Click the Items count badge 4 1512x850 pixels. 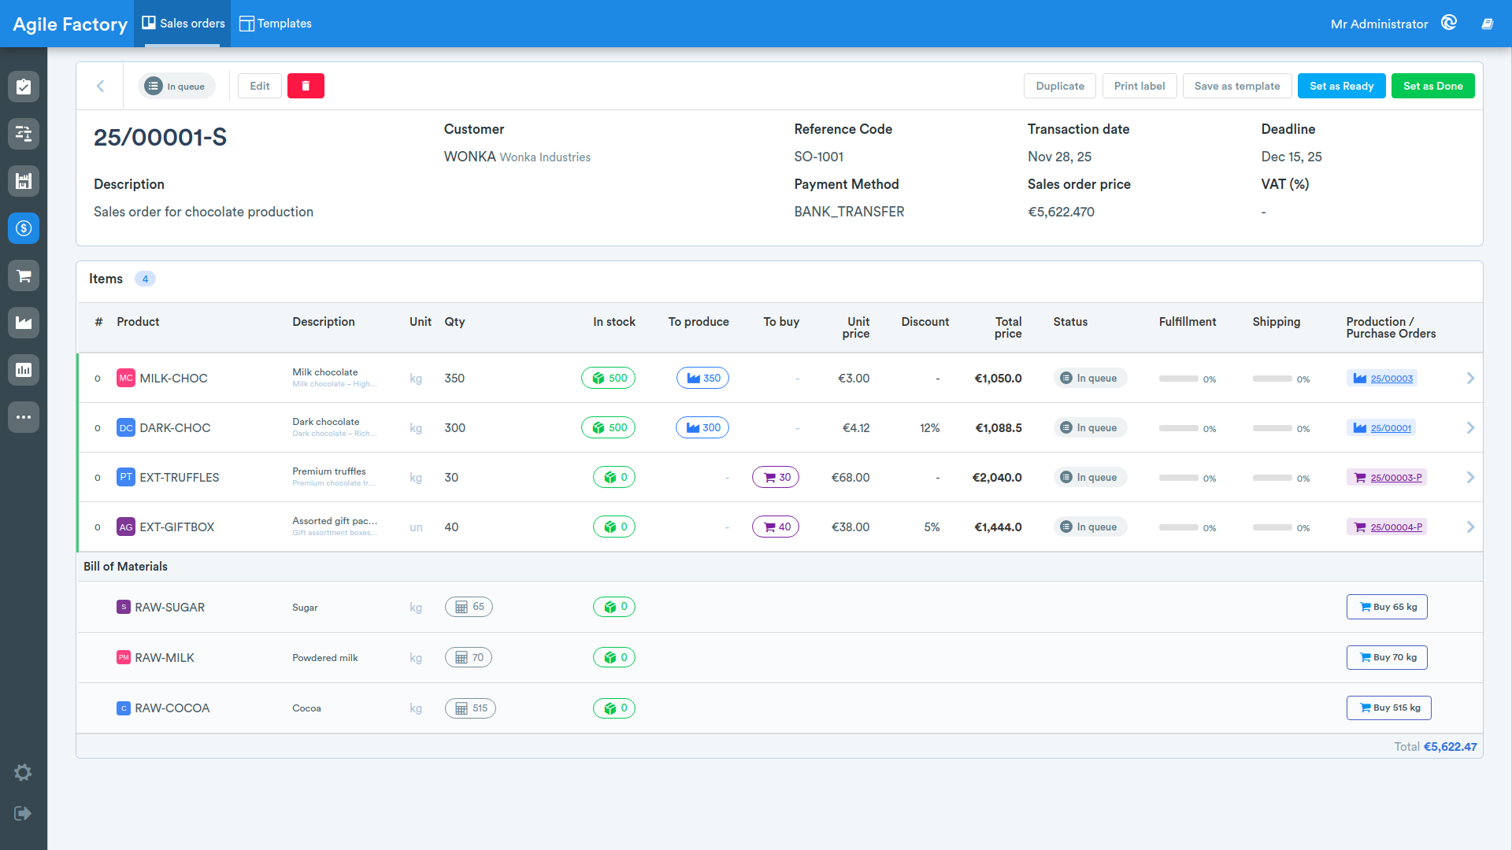pyautogui.click(x=145, y=279)
